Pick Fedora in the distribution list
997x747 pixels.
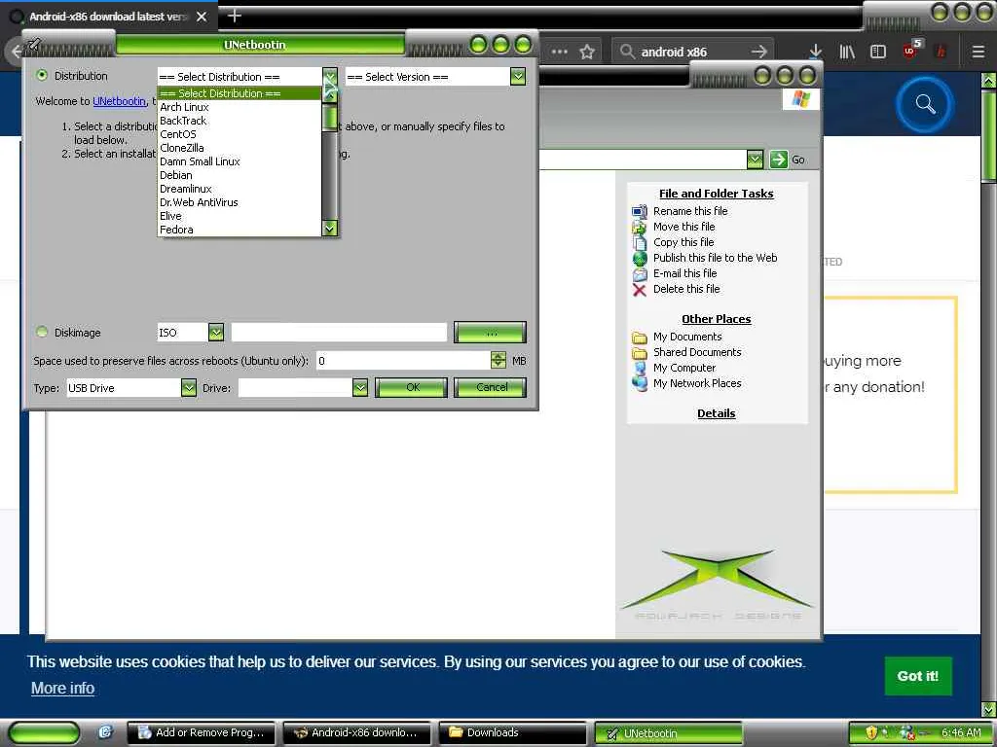239,230
